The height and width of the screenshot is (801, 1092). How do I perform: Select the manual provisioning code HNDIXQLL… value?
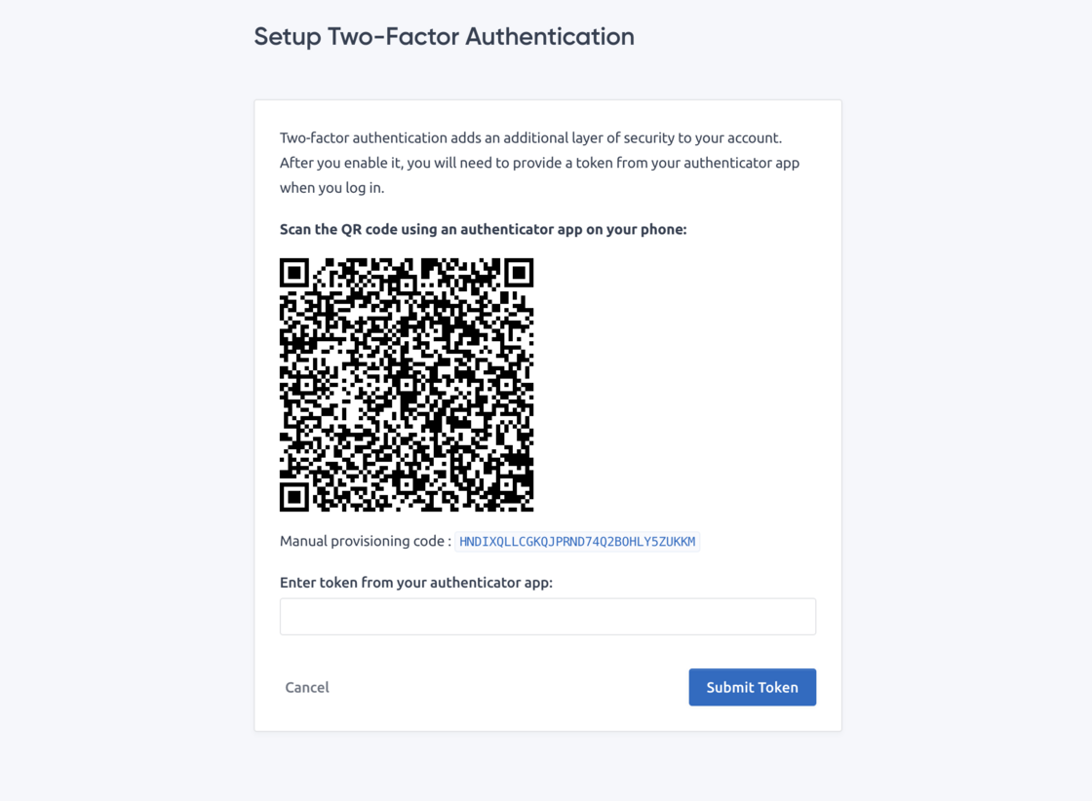pyautogui.click(x=577, y=542)
